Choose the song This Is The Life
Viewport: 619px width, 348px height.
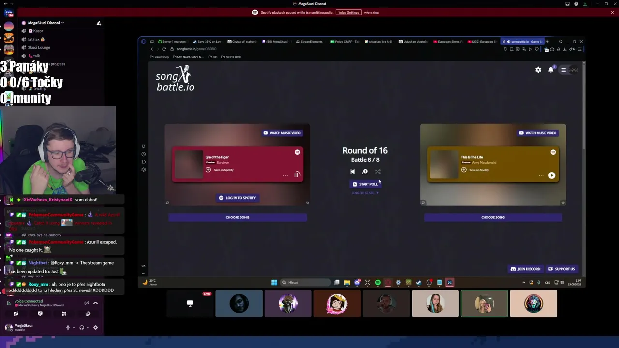point(493,217)
